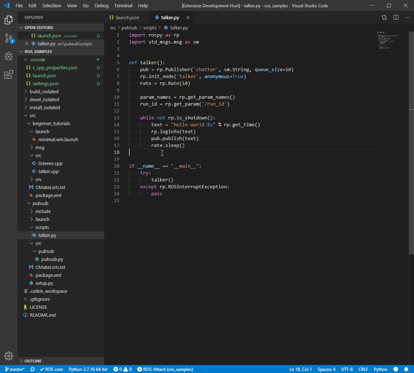
Task: Click scripts in the breadcrumb path
Action: point(150,28)
